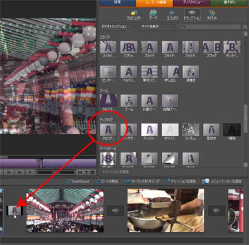Image resolution: width=249 pixels, height=245 pixels.
Task: Click the playhead marker on preview timeline
Action: (39, 161)
